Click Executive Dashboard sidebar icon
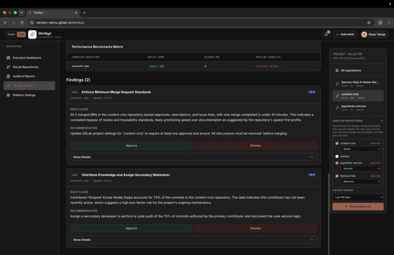This screenshot has width=394, height=255. pyautogui.click(x=8, y=58)
